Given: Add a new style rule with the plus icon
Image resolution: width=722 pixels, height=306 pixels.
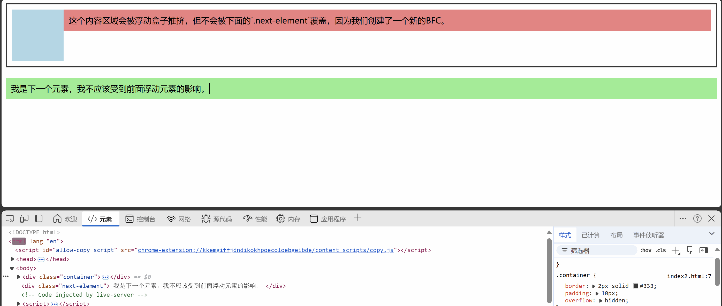Looking at the screenshot, I should pyautogui.click(x=675, y=250).
